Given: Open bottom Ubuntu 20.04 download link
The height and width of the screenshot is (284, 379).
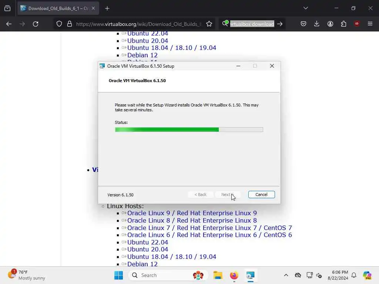Looking at the screenshot, I should point(147,249).
